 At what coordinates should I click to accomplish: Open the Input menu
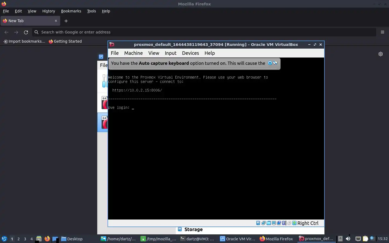tap(170, 53)
